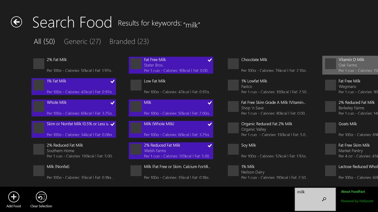The image size is (378, 212).
Task: Click the back arrow icon
Action: pyautogui.click(x=16, y=22)
